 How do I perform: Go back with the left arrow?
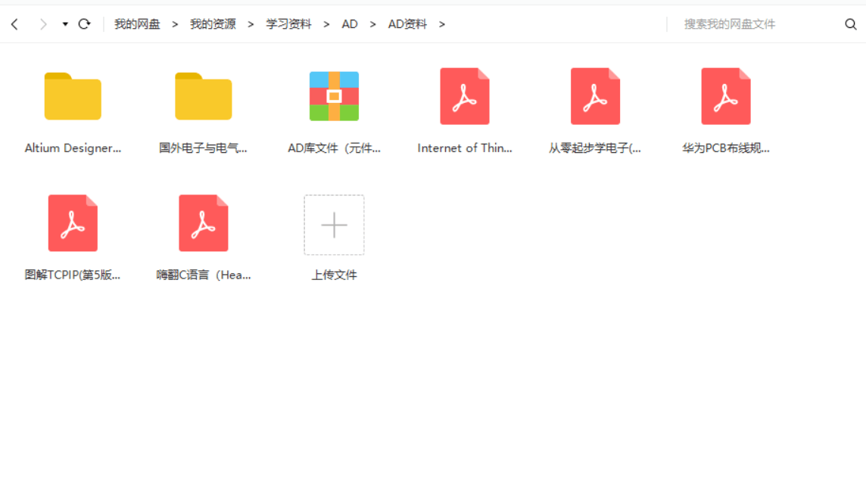15,24
